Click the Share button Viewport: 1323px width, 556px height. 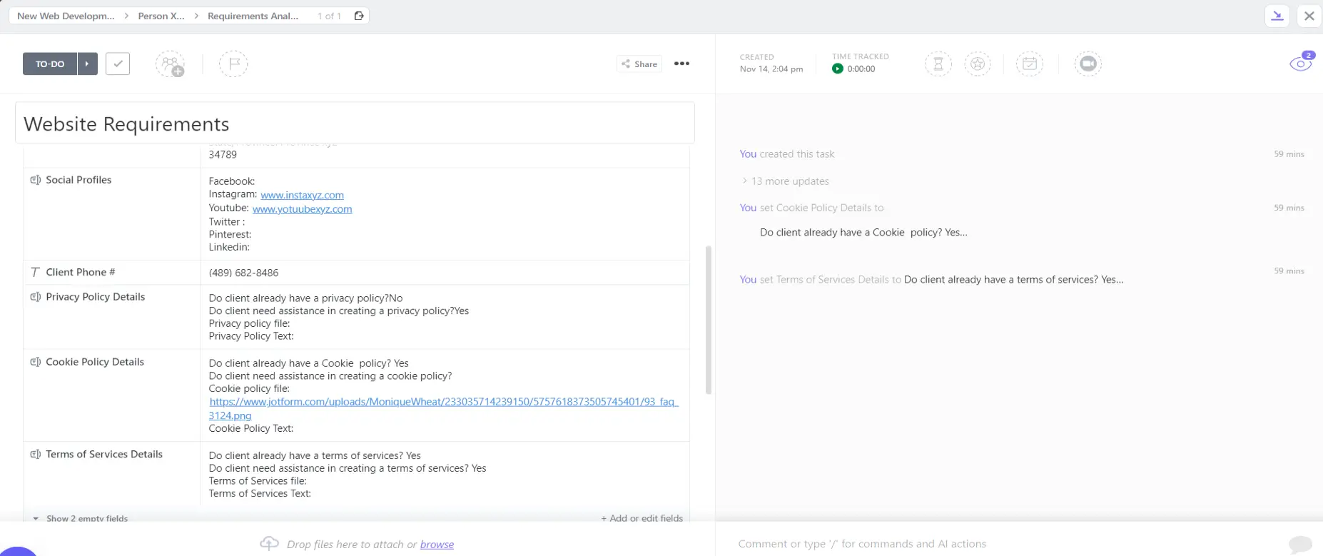(x=639, y=64)
